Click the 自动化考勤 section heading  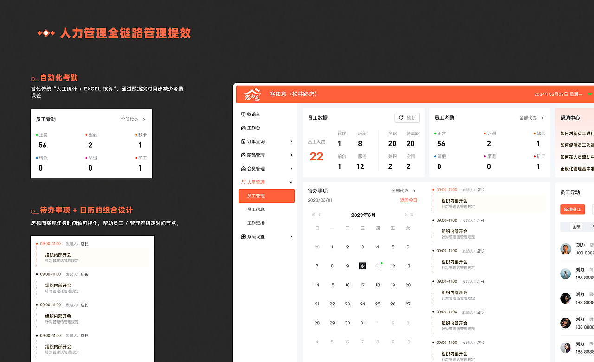[59, 77]
